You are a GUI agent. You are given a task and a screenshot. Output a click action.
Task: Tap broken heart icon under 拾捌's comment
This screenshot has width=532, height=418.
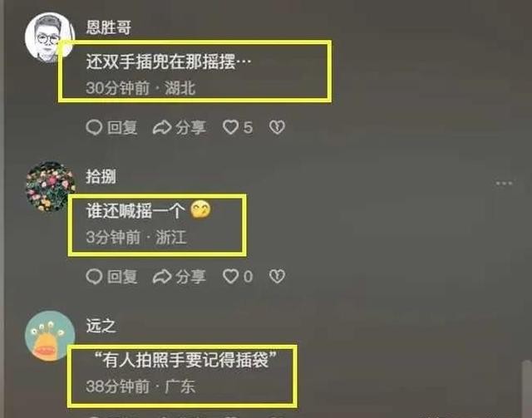pyautogui.click(x=277, y=277)
